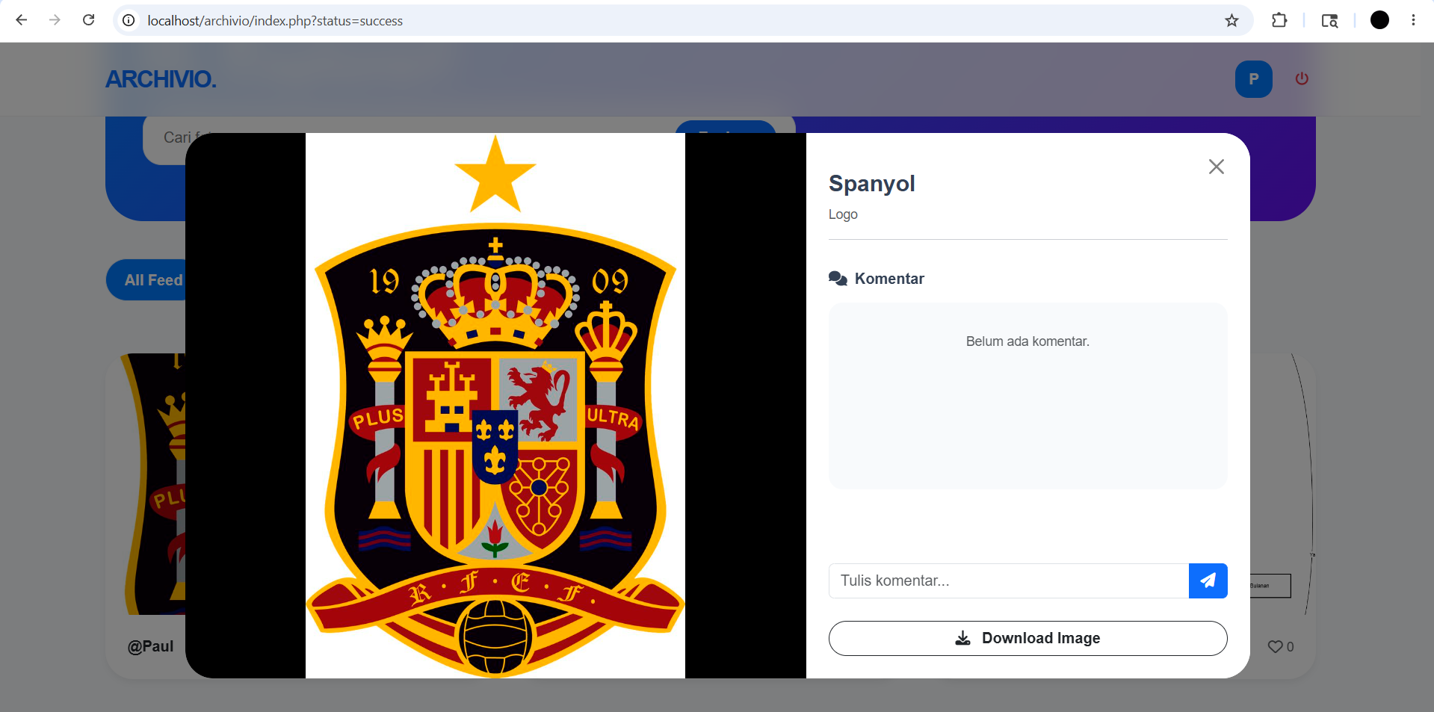Click the Komentar heading
The width and height of the screenshot is (1434, 712).
pos(889,279)
